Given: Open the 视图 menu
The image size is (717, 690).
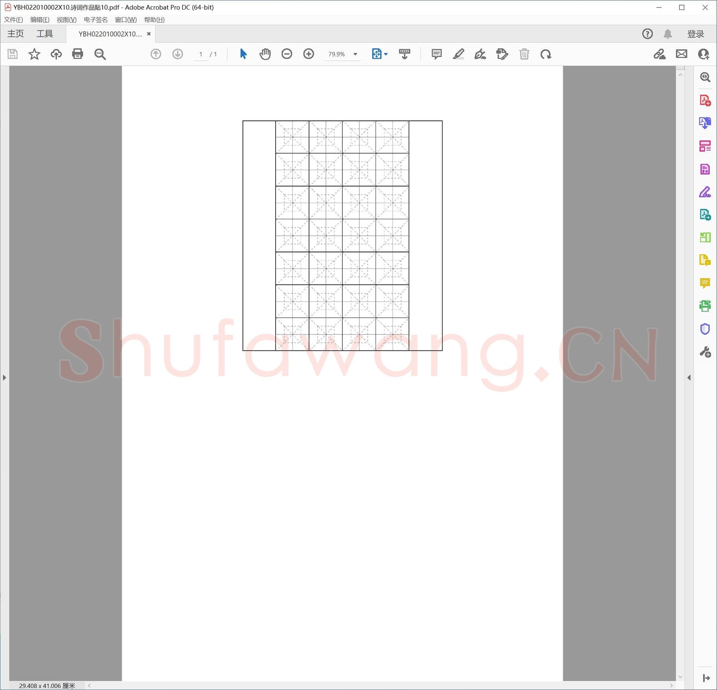Looking at the screenshot, I should coord(67,20).
